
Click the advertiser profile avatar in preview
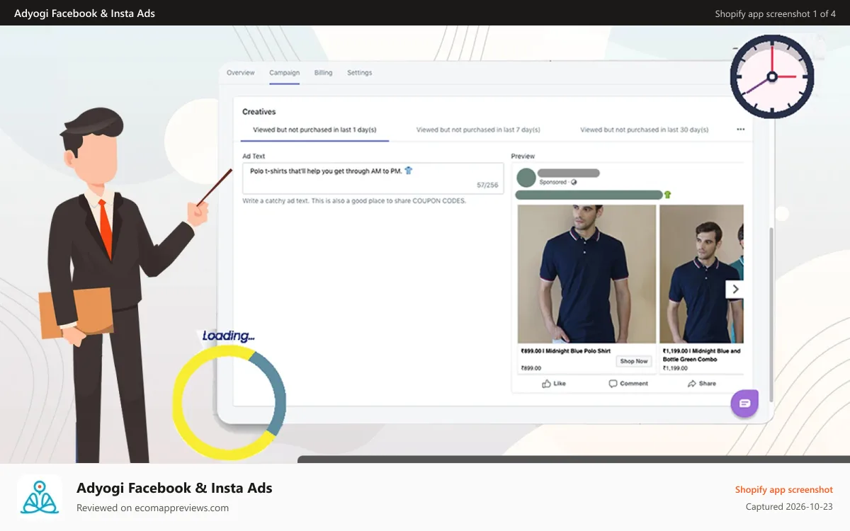[526, 178]
